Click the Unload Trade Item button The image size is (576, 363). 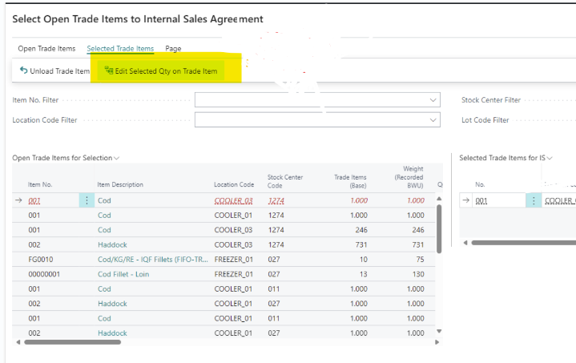point(59,71)
